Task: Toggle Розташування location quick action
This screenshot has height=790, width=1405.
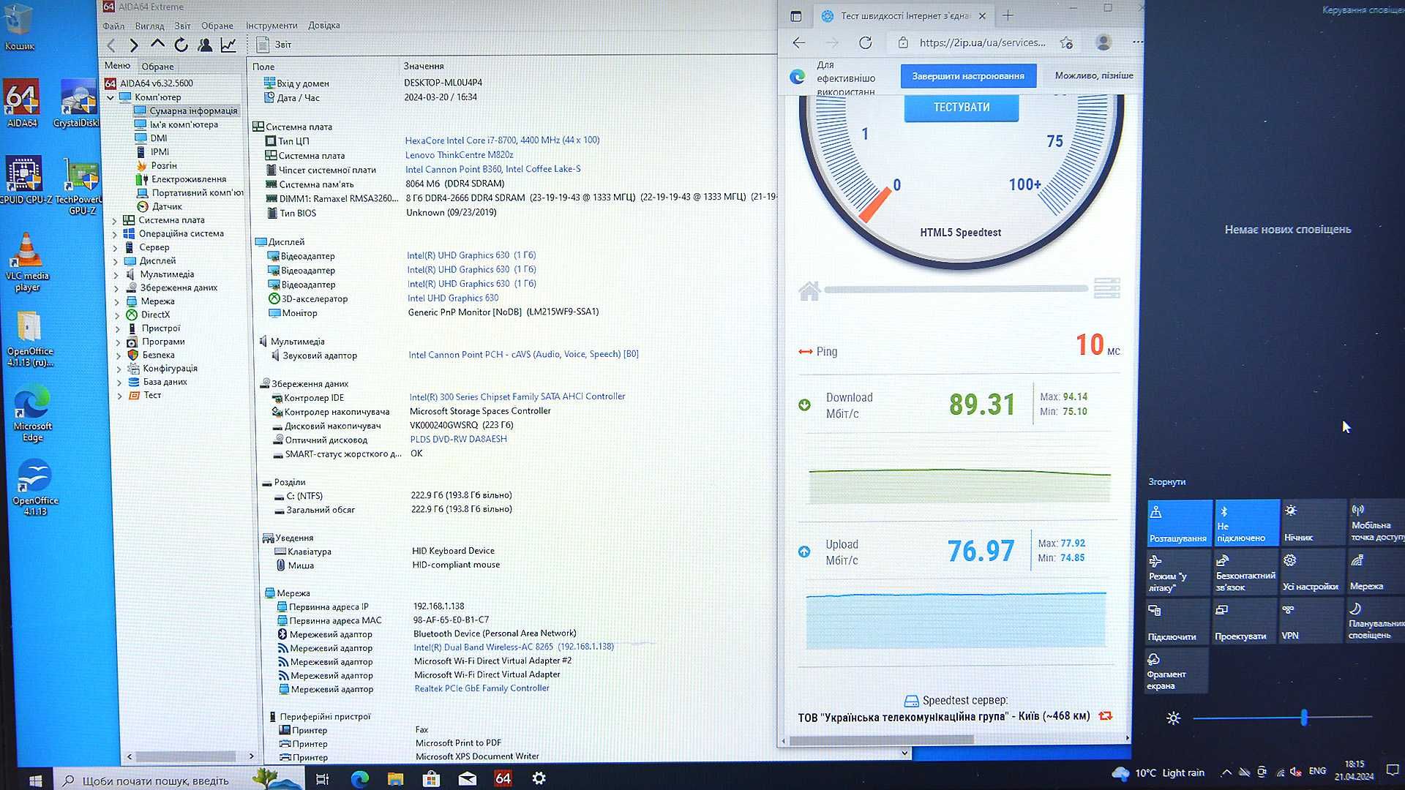Action: point(1179,523)
